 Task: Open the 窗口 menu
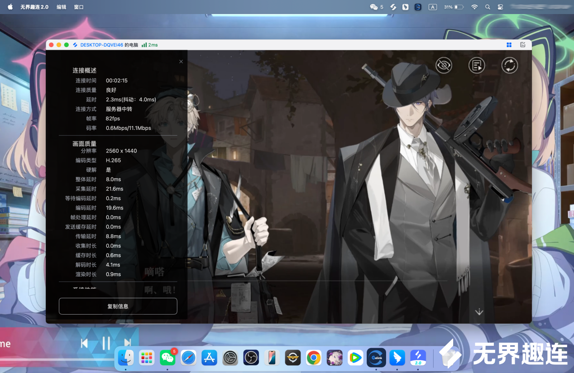click(x=79, y=7)
